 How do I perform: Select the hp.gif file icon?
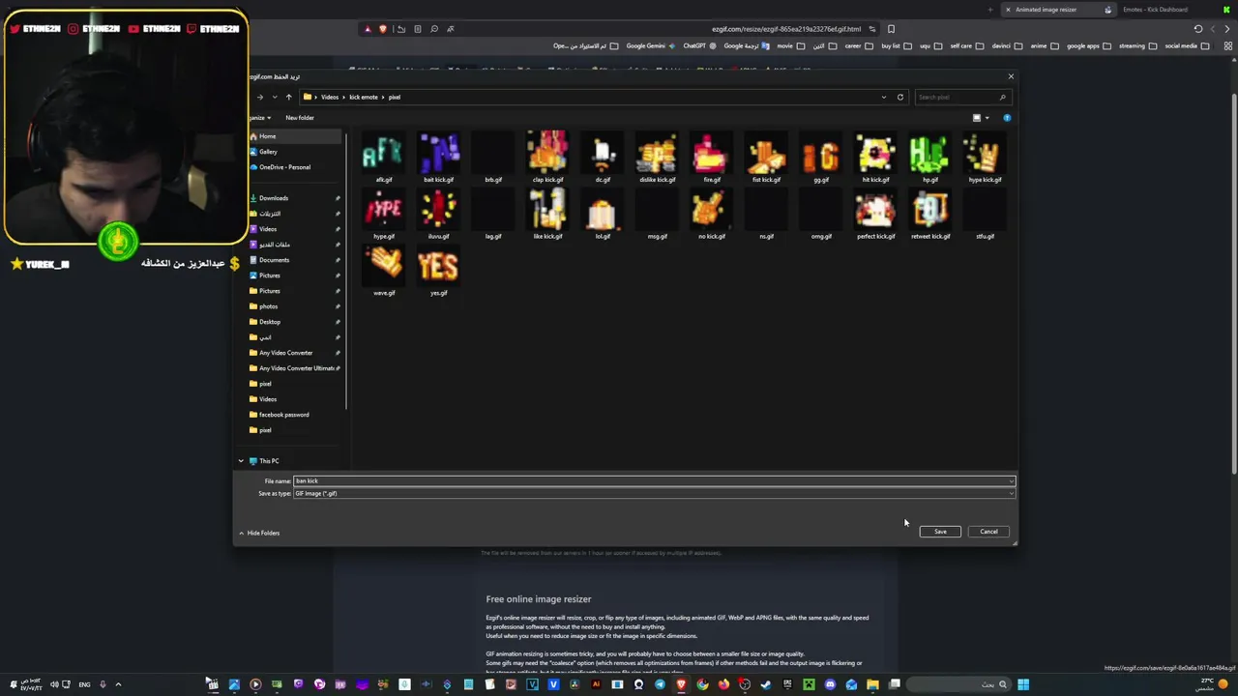tap(930, 155)
